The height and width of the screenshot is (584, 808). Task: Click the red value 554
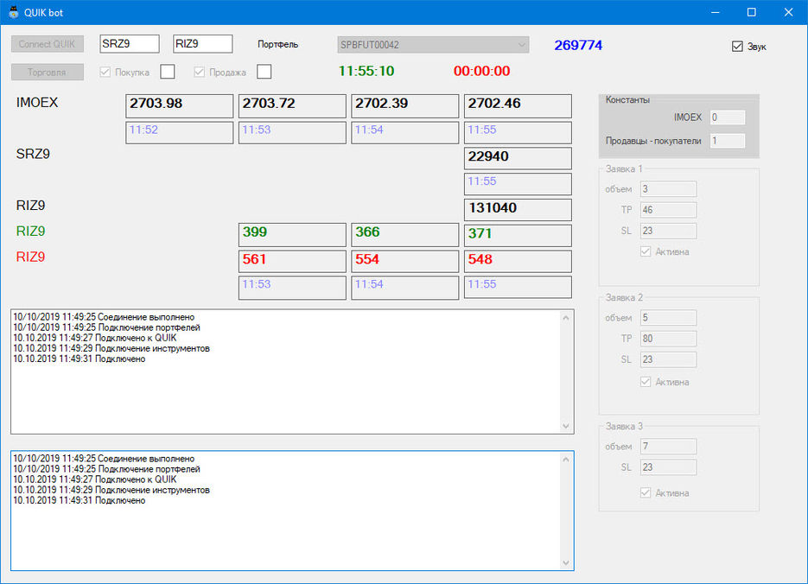[x=405, y=261]
